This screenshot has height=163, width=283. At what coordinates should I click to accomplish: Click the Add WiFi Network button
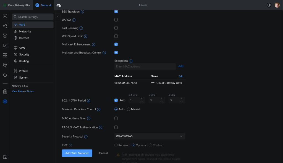(77, 153)
